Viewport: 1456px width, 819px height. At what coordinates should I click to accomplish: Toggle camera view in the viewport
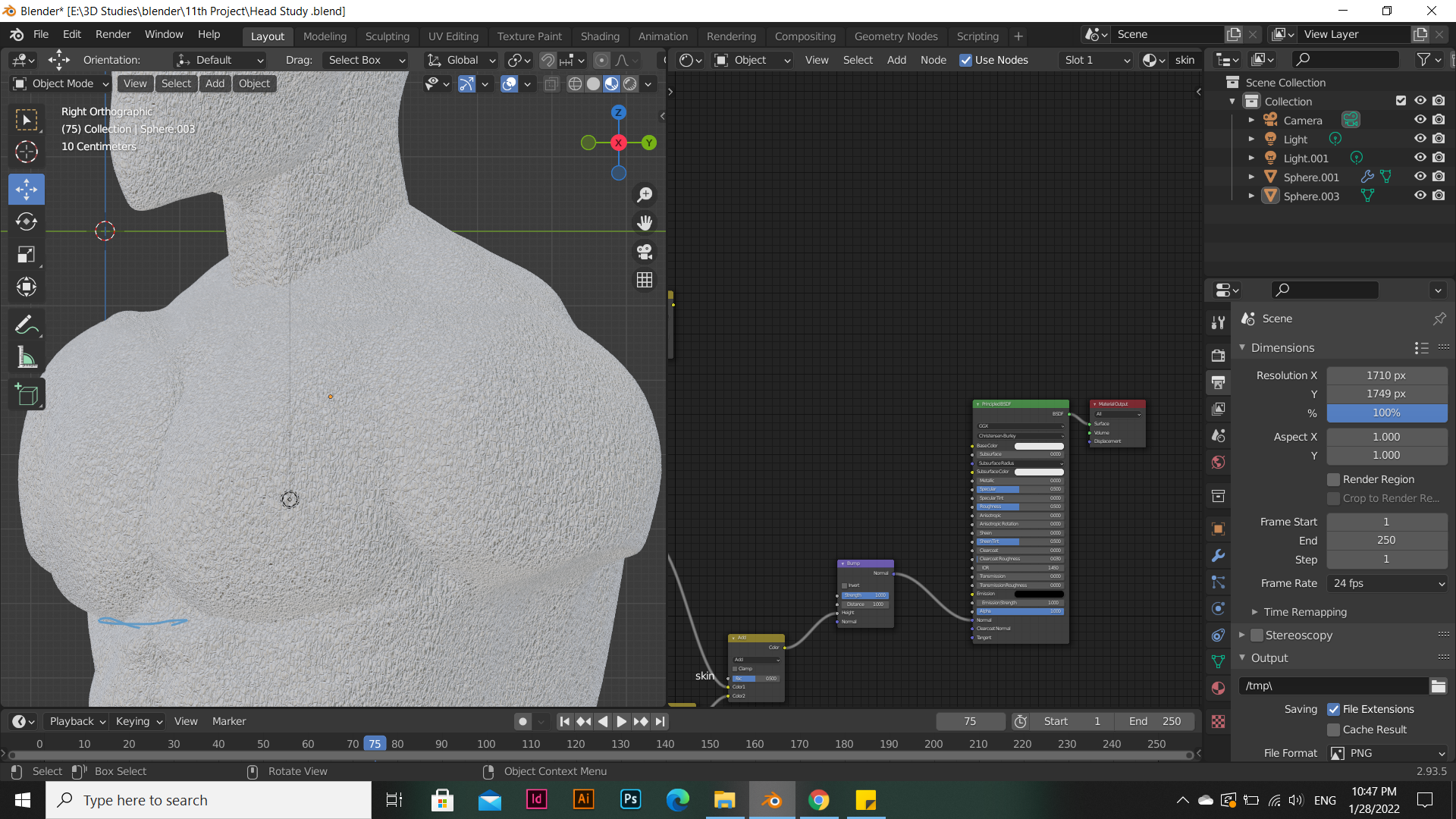coord(645,252)
